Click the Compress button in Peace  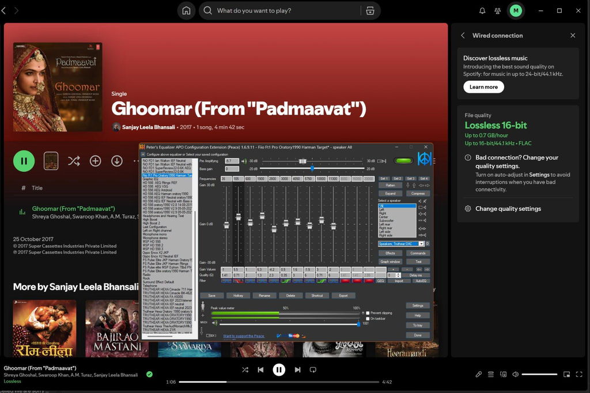click(x=418, y=194)
